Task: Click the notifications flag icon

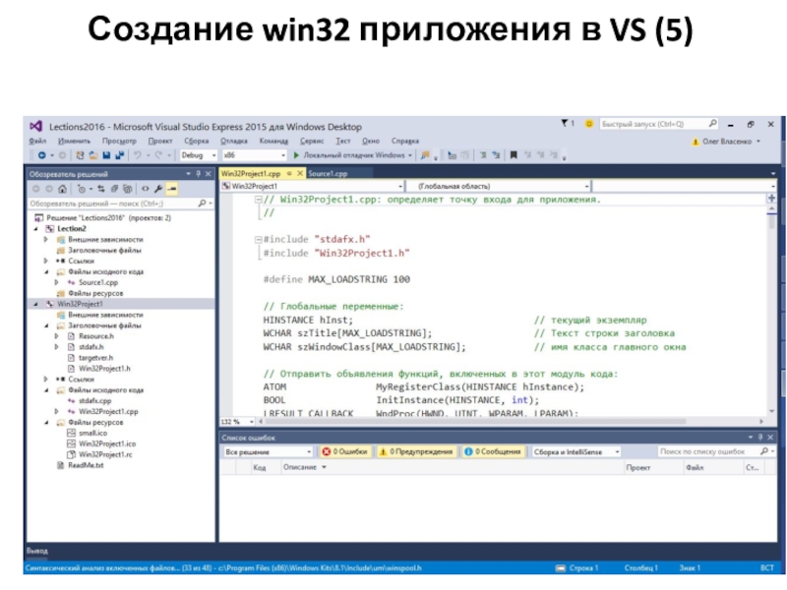Action: (566, 125)
